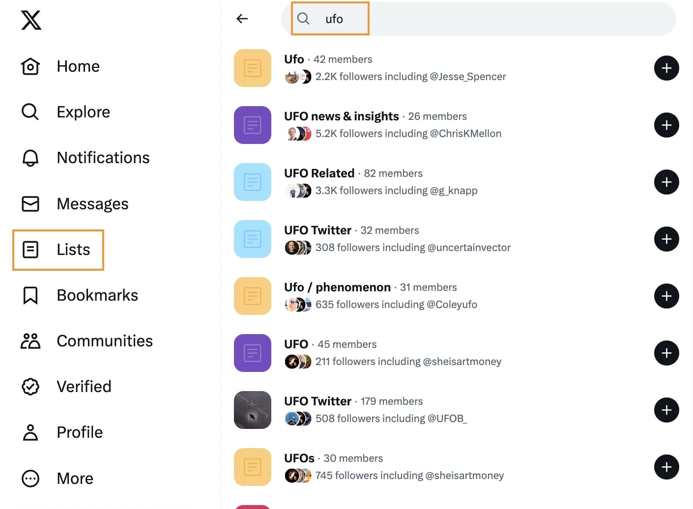Viewport: 693px width, 509px height.
Task: Follow the 'Ufo / phenomenon' list
Action: [666, 296]
